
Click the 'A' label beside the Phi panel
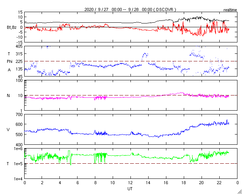(x=9, y=70)
